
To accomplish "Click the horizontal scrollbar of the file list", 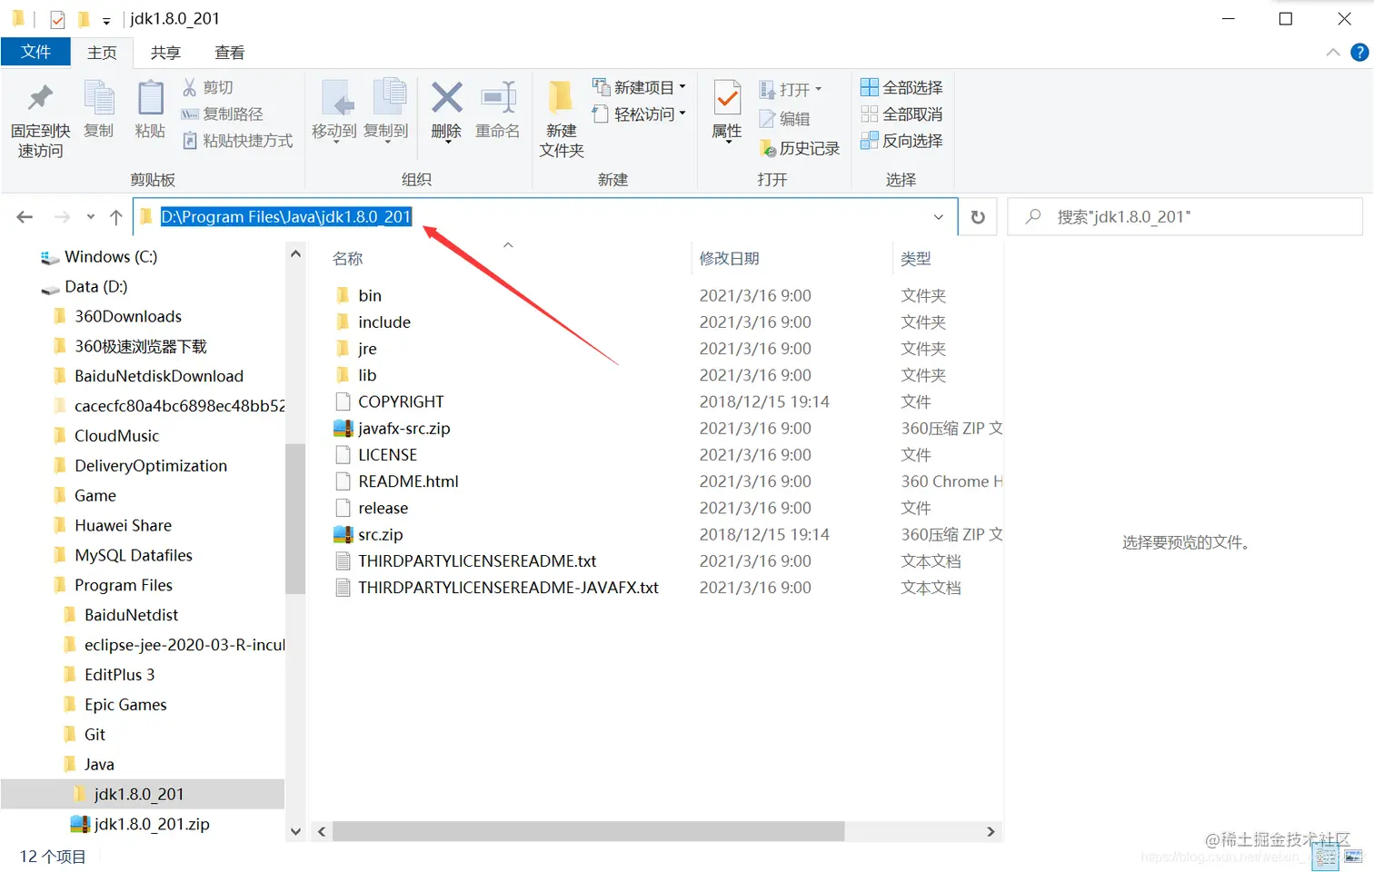I will (x=588, y=831).
